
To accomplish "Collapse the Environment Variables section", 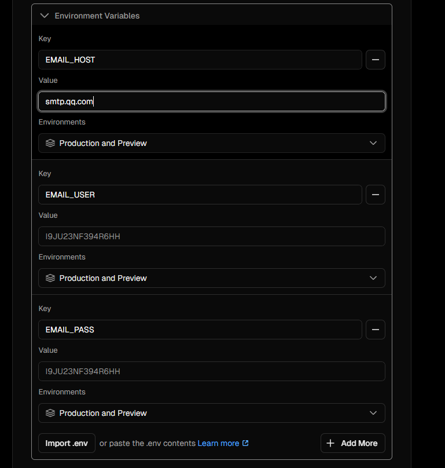I will pyautogui.click(x=45, y=16).
